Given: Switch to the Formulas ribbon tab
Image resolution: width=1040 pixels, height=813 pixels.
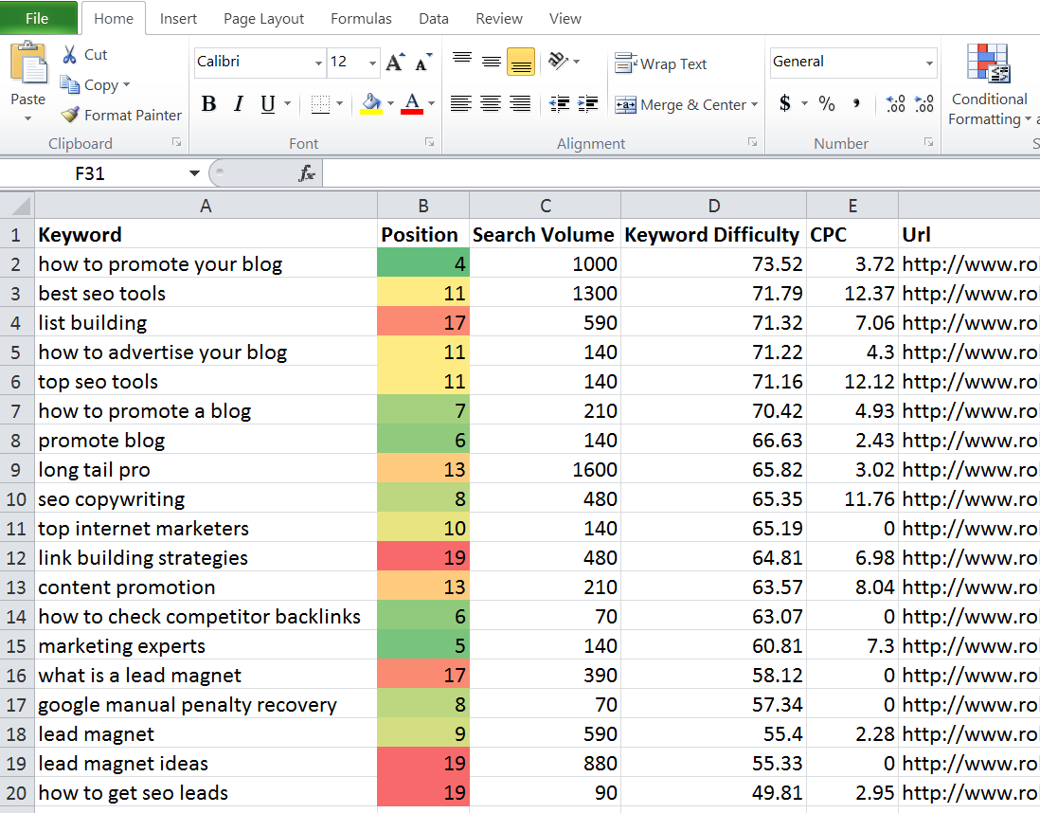Looking at the screenshot, I should tap(361, 18).
